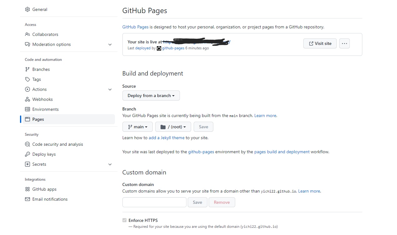Click the '6 minutes ago' timestamp
This screenshot has width=397, height=235.
[197, 48]
